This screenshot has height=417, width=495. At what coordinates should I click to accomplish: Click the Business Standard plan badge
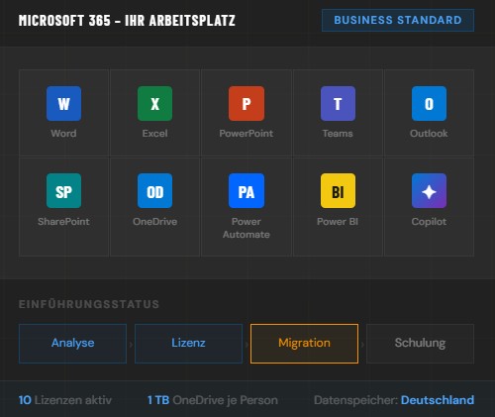(398, 20)
